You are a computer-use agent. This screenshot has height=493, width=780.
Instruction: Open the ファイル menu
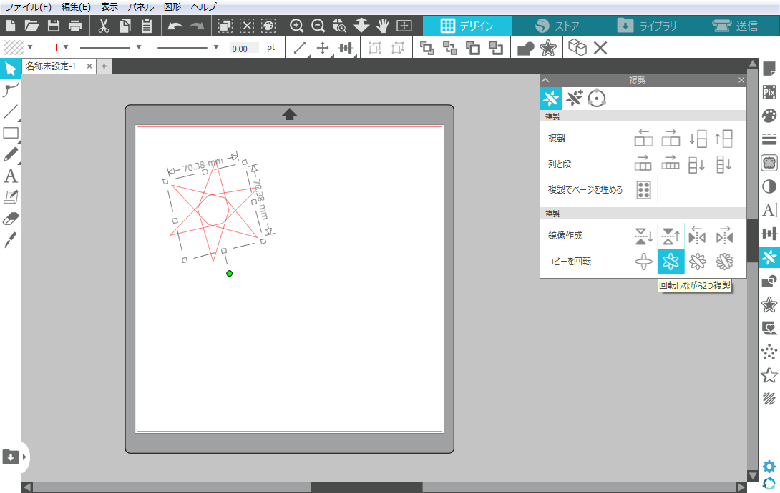click(28, 6)
